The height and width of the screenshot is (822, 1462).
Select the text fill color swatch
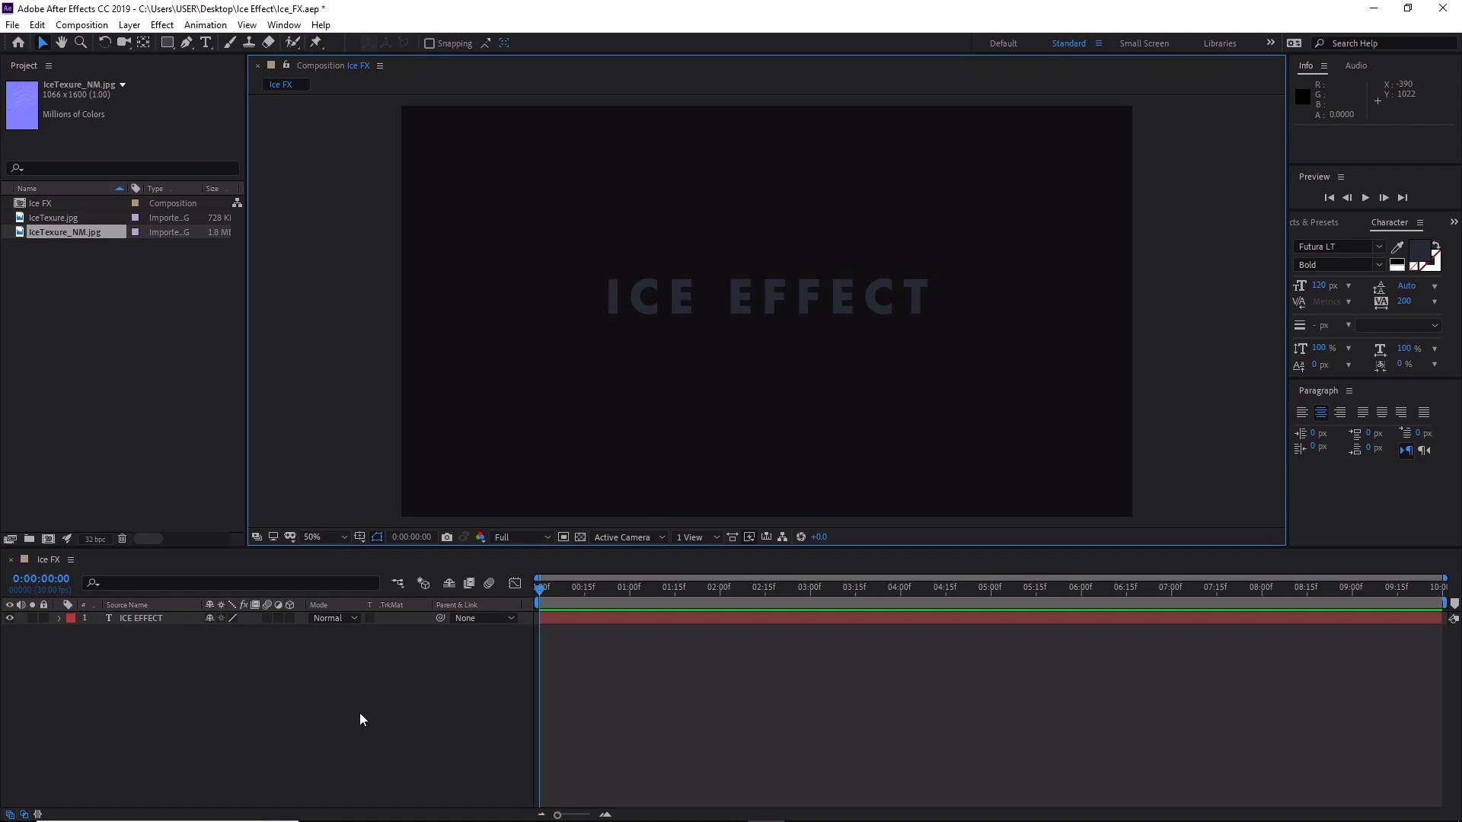click(1419, 250)
